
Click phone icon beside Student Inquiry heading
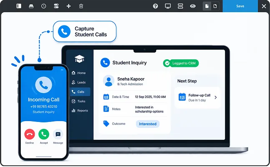tap(105, 63)
